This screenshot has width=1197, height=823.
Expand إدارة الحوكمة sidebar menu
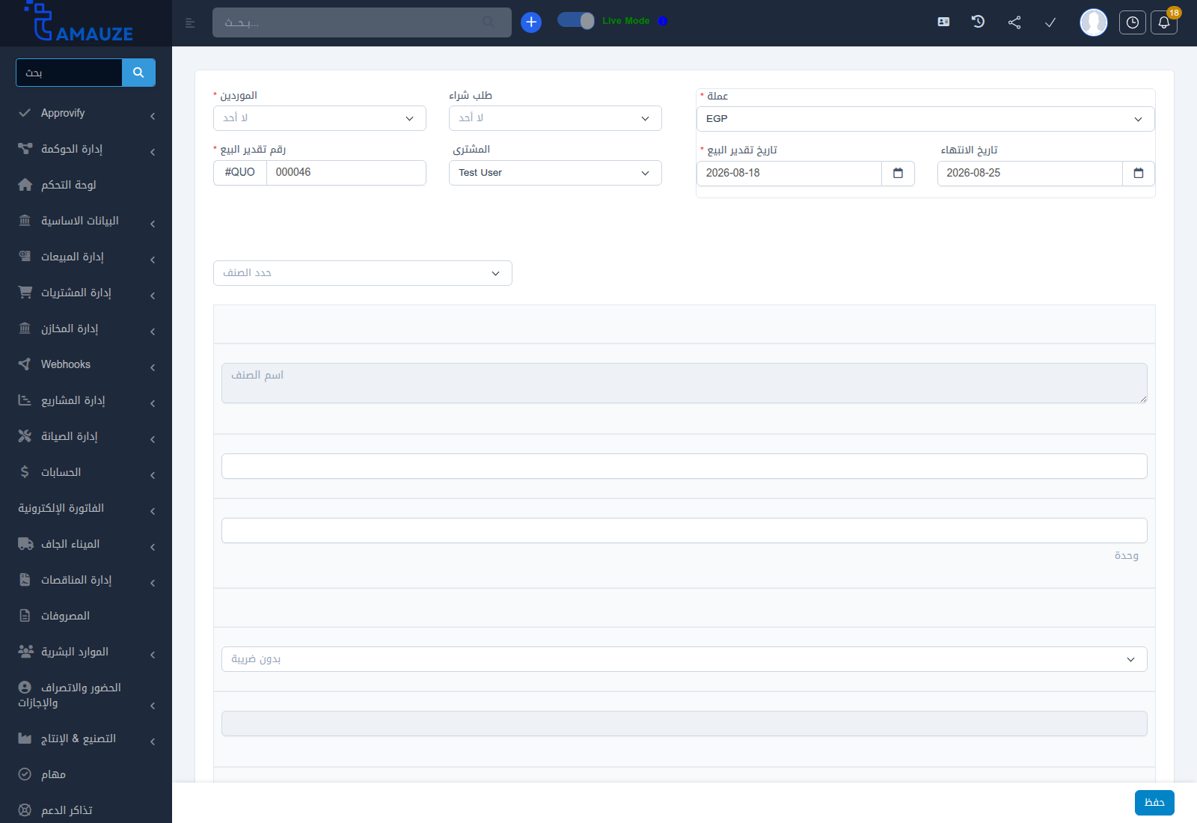point(86,149)
